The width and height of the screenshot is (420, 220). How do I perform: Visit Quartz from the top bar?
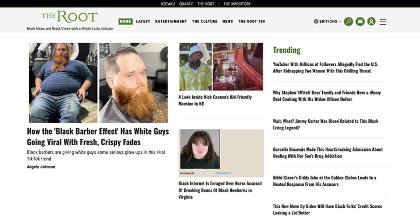(x=186, y=4)
